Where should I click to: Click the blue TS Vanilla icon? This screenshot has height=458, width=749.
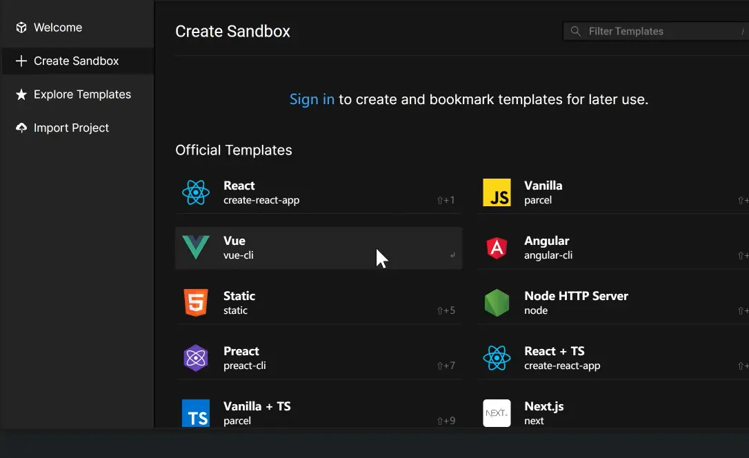(196, 413)
